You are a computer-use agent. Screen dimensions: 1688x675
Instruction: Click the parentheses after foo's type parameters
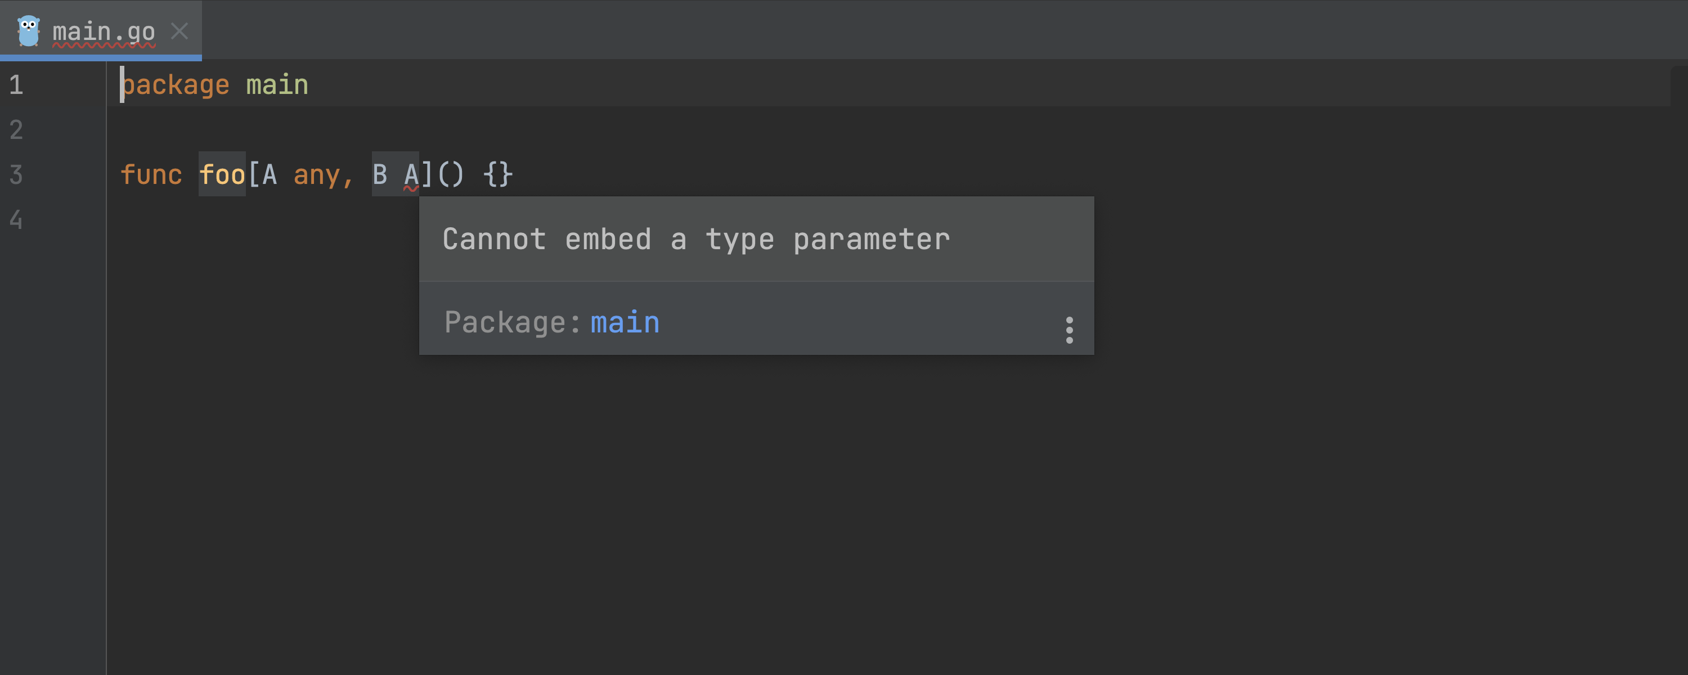[x=450, y=175]
